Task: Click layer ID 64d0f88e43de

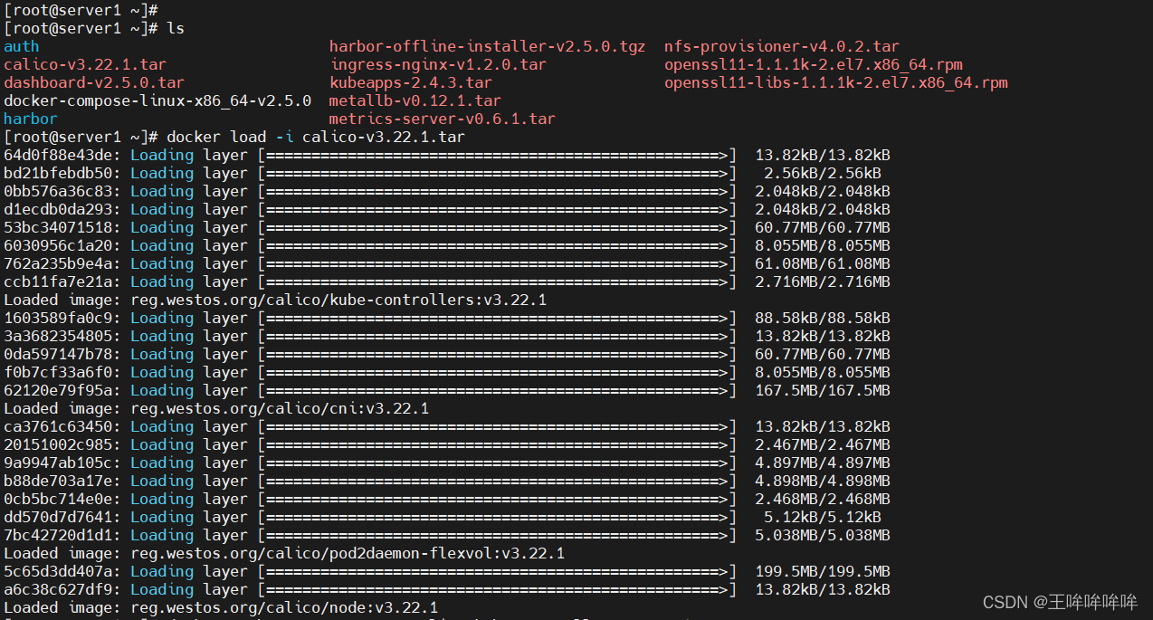Action: (x=58, y=155)
